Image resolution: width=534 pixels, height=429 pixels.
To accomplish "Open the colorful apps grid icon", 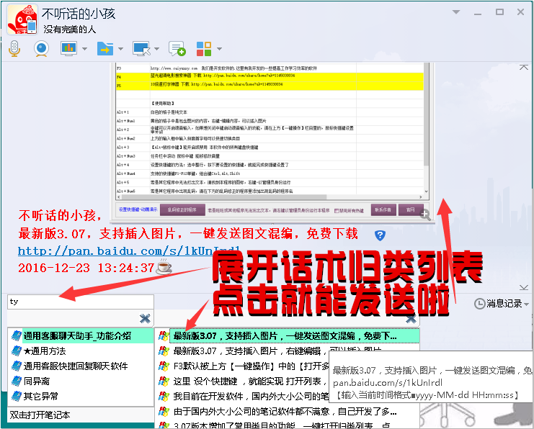I will coord(204,49).
